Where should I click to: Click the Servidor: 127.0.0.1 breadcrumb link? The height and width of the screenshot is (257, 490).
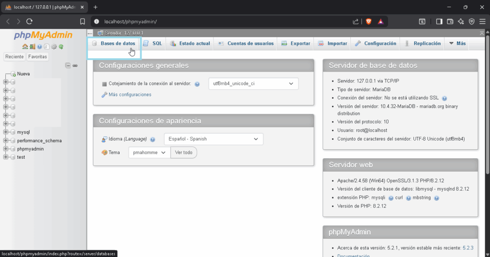click(x=124, y=33)
